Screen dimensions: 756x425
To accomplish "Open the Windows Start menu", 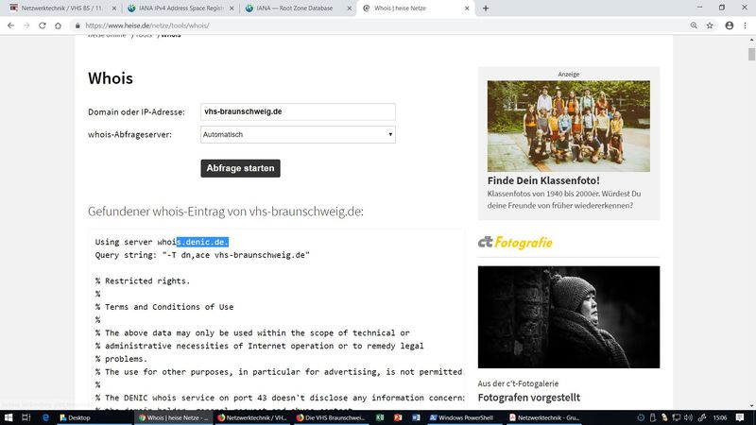I will pyautogui.click(x=9, y=417).
